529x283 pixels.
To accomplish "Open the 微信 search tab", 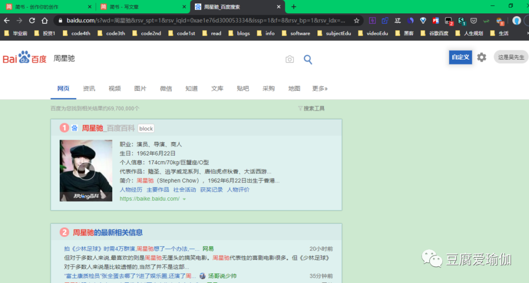I will (166, 88).
